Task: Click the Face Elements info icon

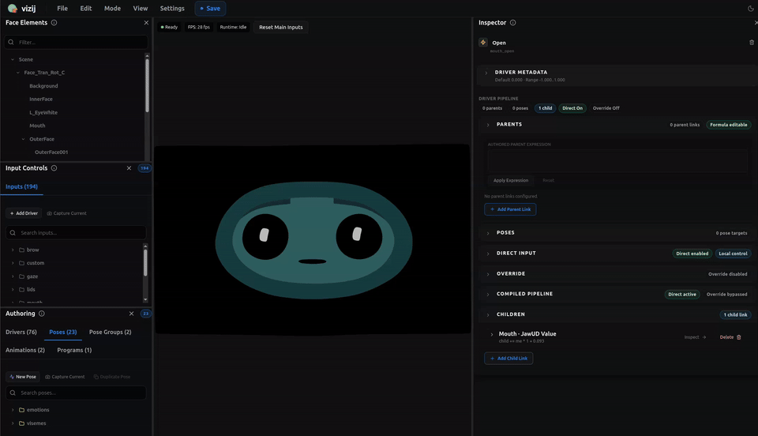Action: pyautogui.click(x=54, y=23)
